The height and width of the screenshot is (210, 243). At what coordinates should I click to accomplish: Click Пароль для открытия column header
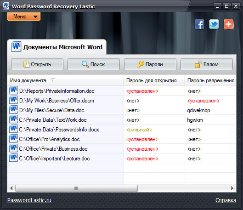pyautogui.click(x=154, y=80)
